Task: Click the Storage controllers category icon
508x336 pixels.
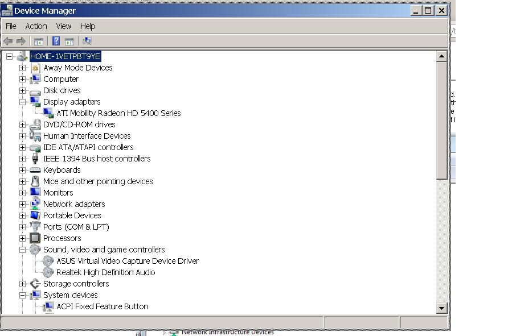Action: [x=35, y=284]
